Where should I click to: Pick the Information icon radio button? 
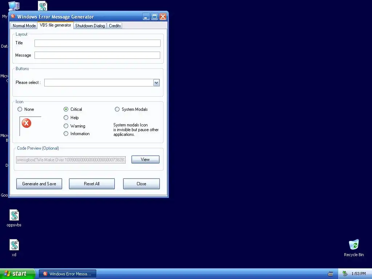66,134
